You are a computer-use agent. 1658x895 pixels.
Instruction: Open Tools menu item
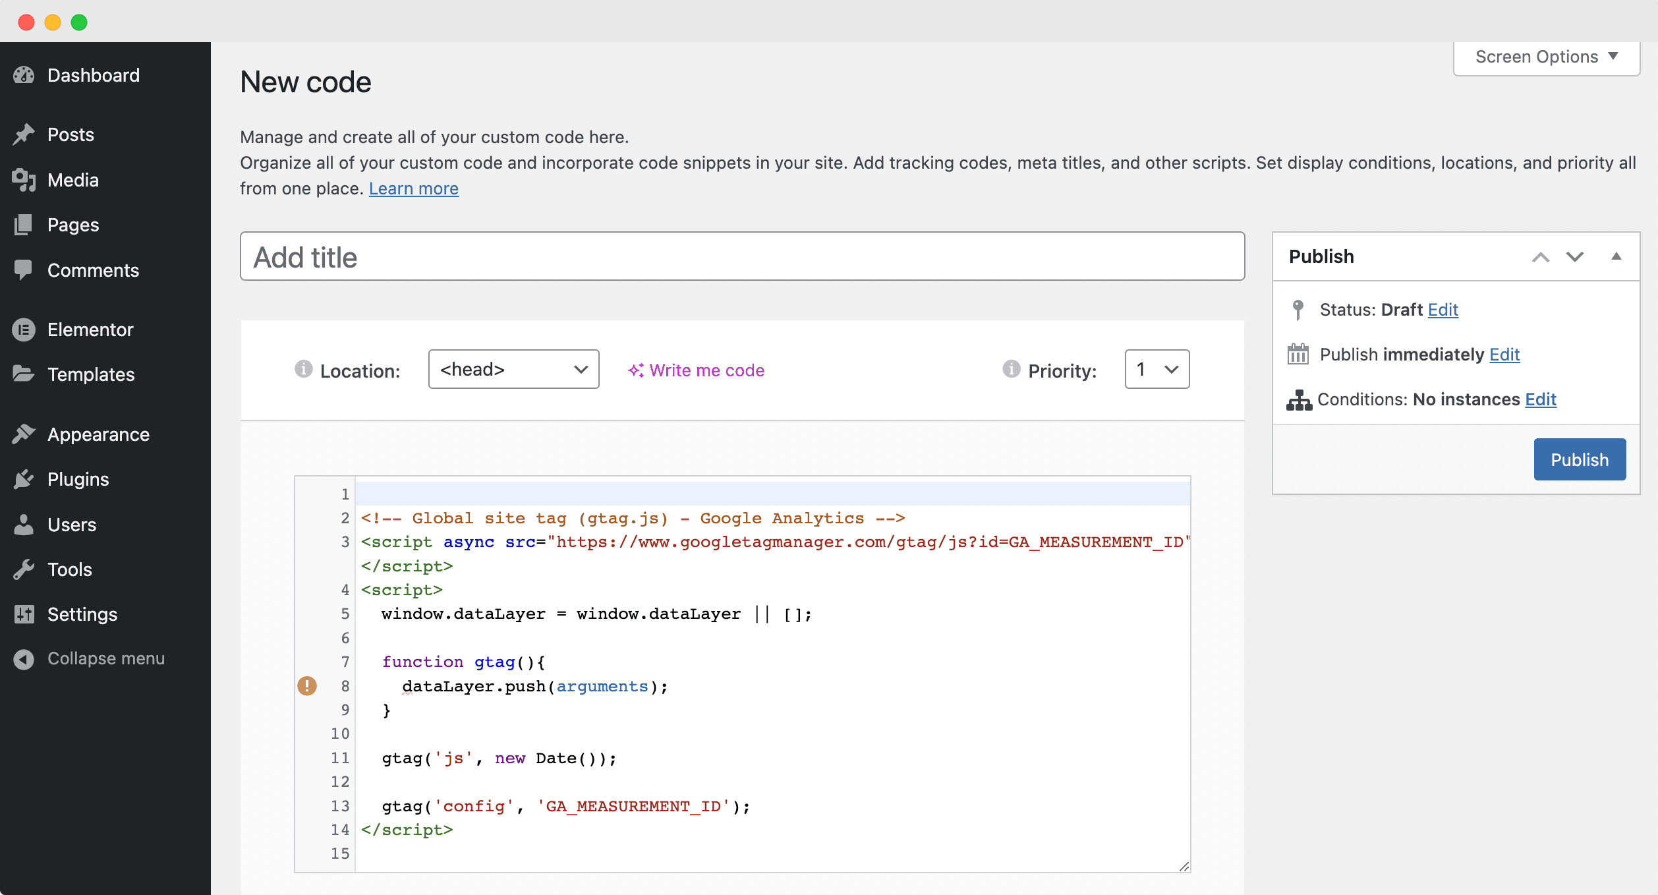[69, 569]
